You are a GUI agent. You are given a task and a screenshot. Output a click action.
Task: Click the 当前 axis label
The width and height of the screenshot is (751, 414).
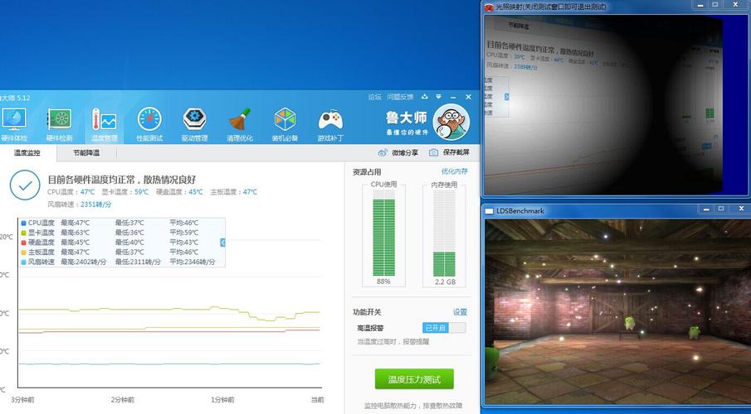[317, 400]
